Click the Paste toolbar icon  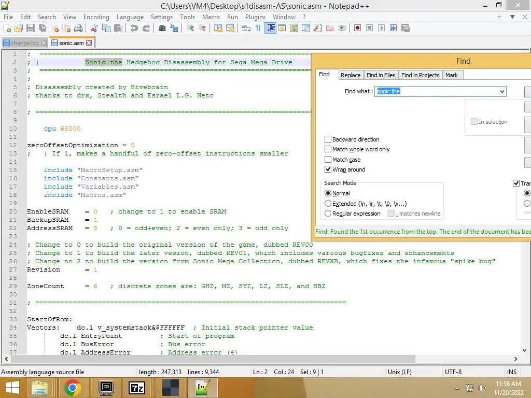118,28
